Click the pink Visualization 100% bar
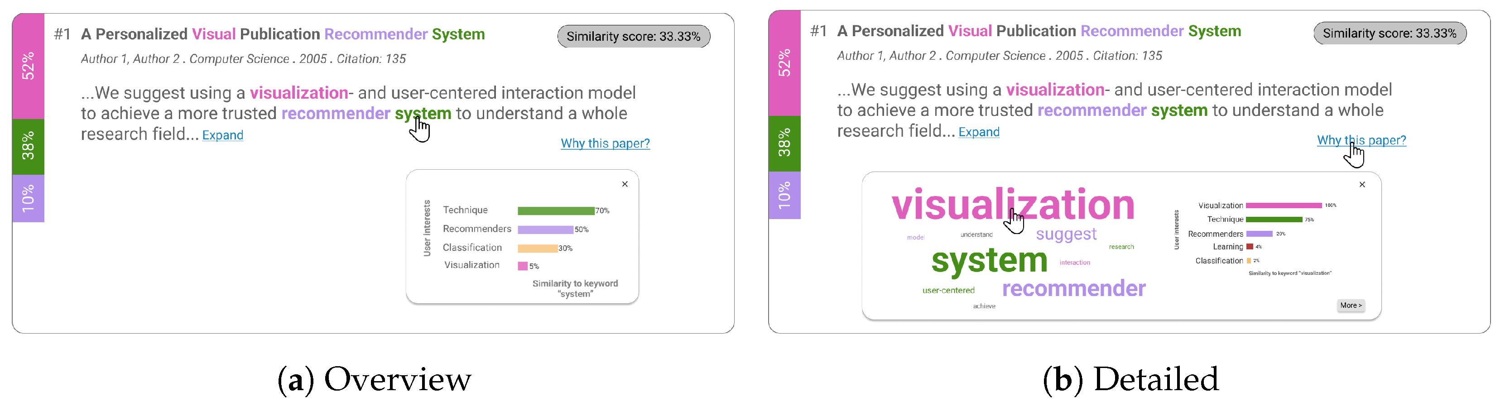 [x=1283, y=205]
